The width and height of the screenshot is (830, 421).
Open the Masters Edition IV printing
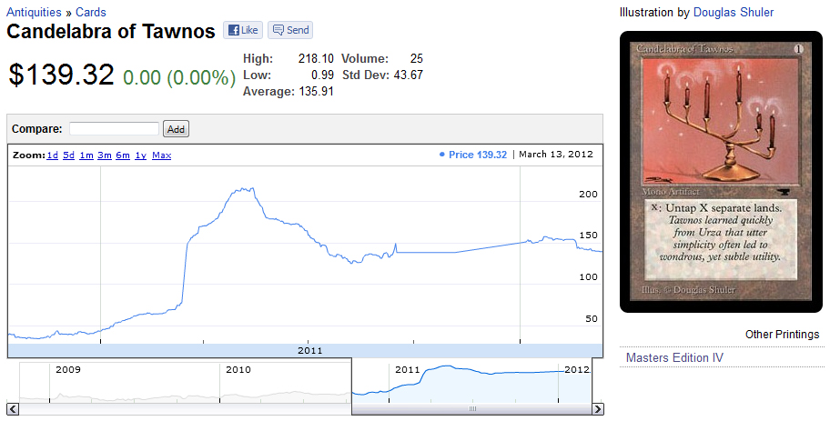674,357
